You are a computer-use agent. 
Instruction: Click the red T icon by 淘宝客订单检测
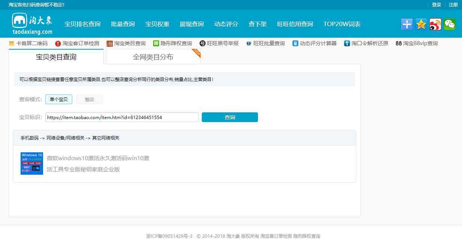[x=58, y=43]
